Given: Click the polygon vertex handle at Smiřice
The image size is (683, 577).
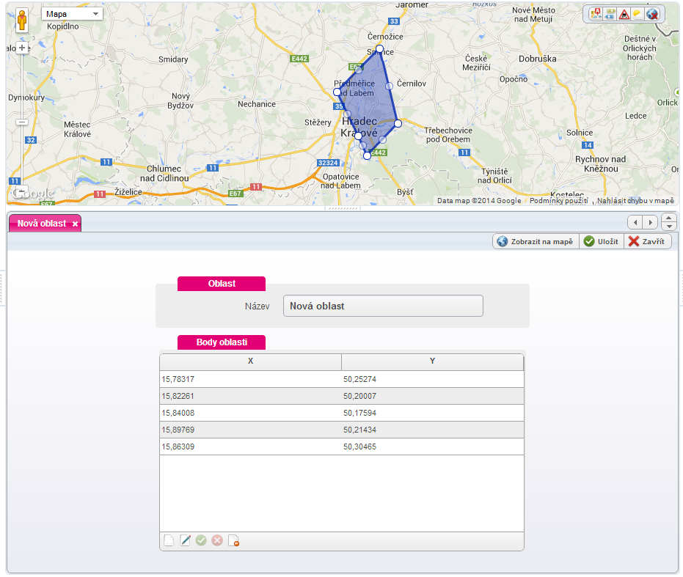Looking at the screenshot, I should click(x=379, y=49).
